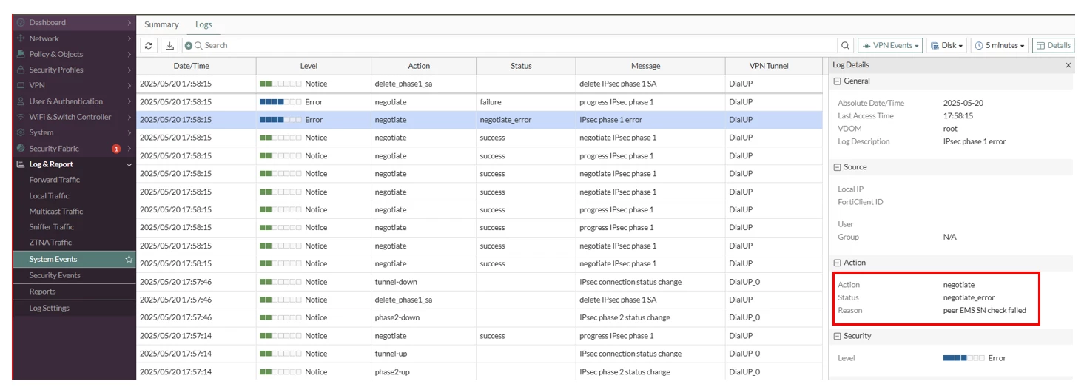Select the phase2-down log row
Viewport: 1087px width, 387px height.
click(x=479, y=317)
